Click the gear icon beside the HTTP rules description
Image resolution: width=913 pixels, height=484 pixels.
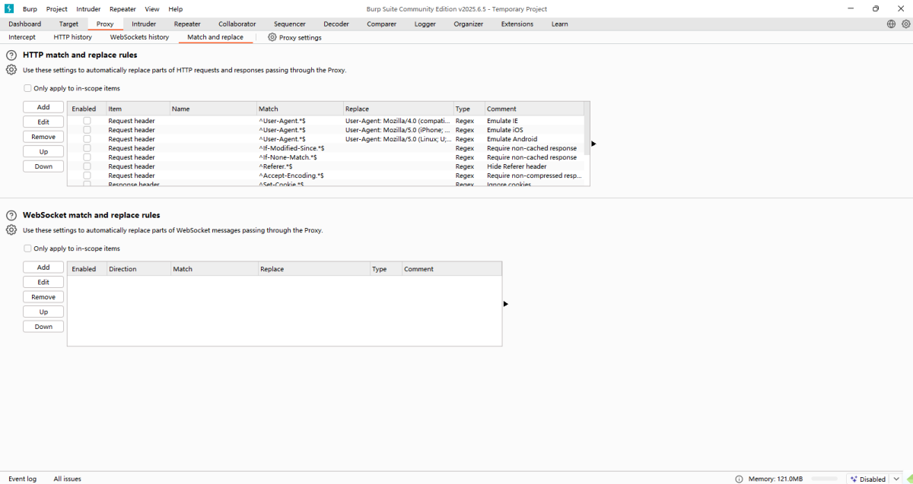11,69
